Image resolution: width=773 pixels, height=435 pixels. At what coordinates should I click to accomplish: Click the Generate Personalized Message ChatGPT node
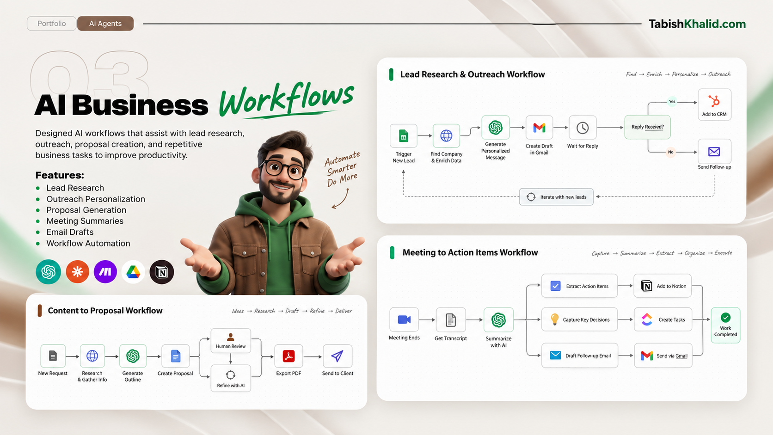click(496, 127)
